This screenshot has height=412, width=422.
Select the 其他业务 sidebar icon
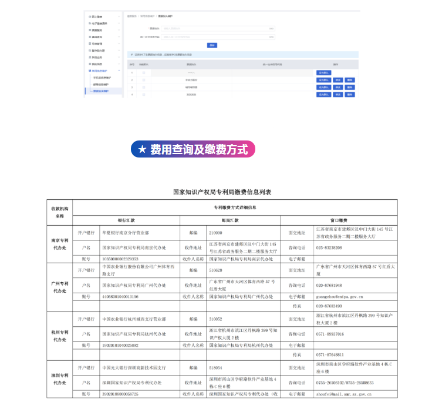point(90,57)
